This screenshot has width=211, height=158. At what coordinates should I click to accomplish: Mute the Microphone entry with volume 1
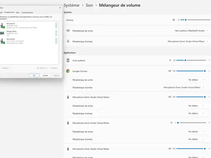(171, 123)
